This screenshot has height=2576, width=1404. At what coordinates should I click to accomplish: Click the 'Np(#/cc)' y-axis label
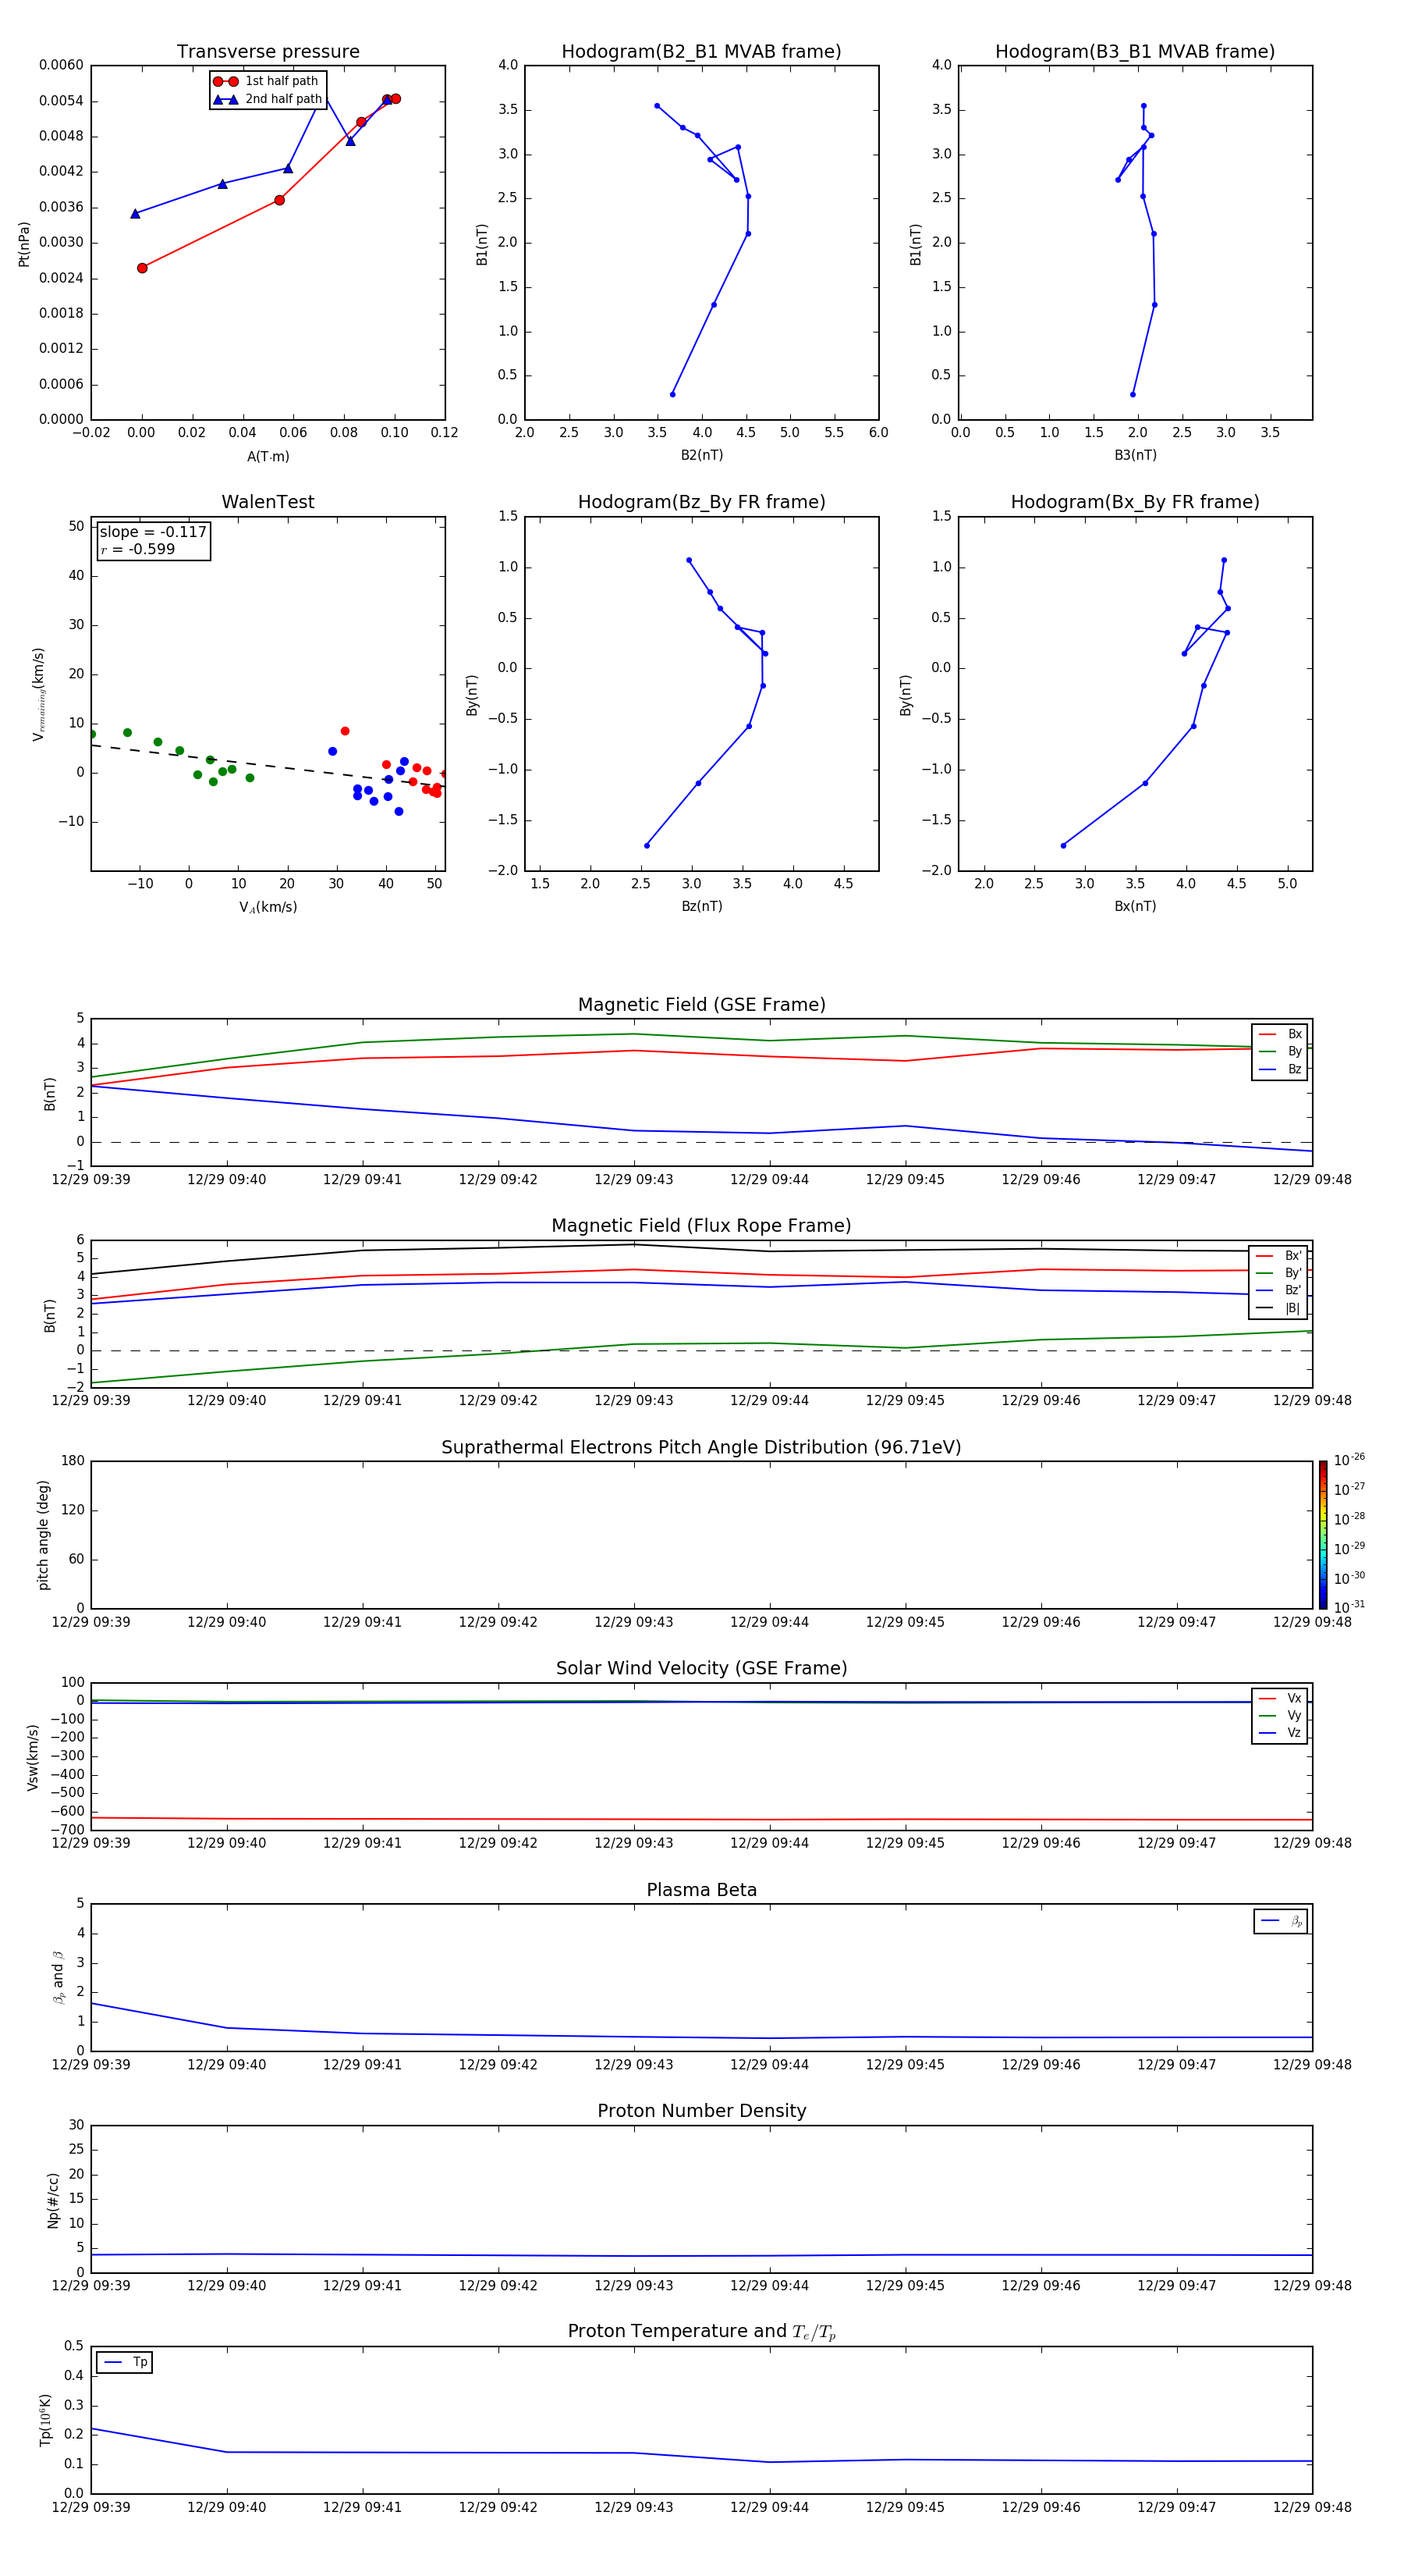click(53, 2199)
